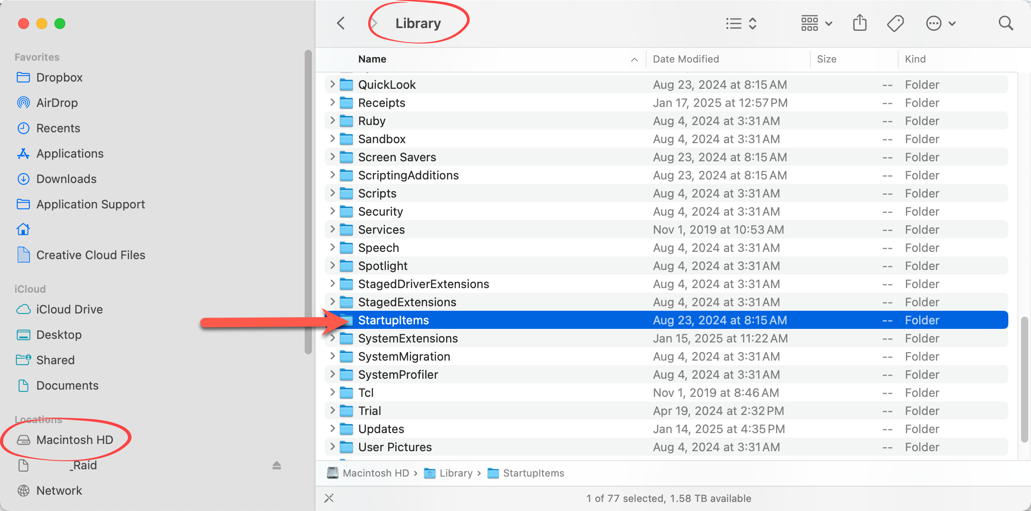Open AirDrop from sidebar
Screen dimensions: 1031x511
point(57,103)
